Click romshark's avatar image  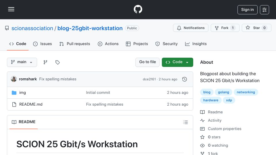tap(14, 79)
